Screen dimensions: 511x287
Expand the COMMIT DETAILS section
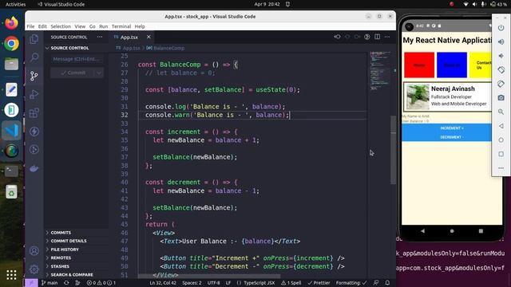coord(69,241)
